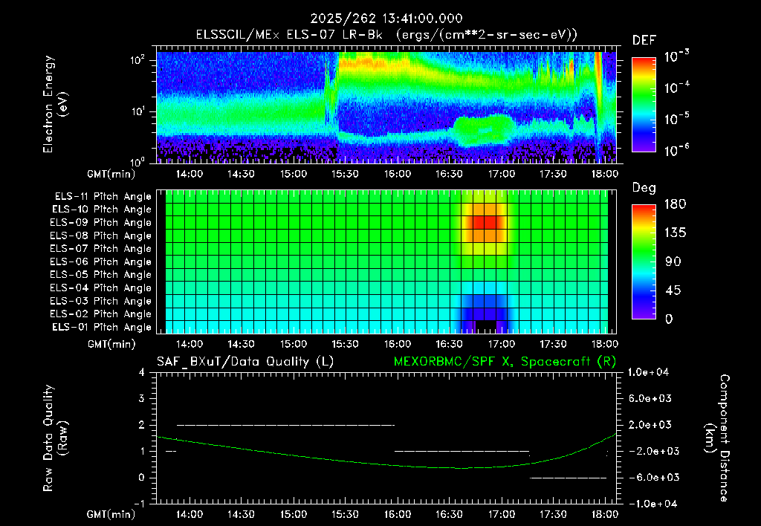761x526 pixels.
Task: Click the ELS-07 Pitch Angle label
Action: [x=101, y=249]
